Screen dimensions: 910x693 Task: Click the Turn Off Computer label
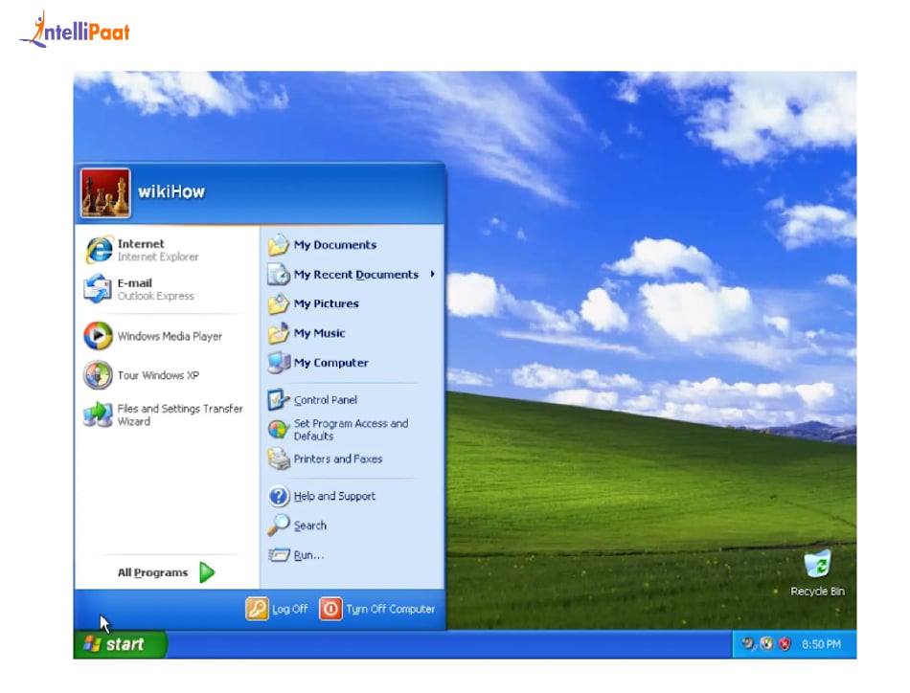pyautogui.click(x=390, y=609)
